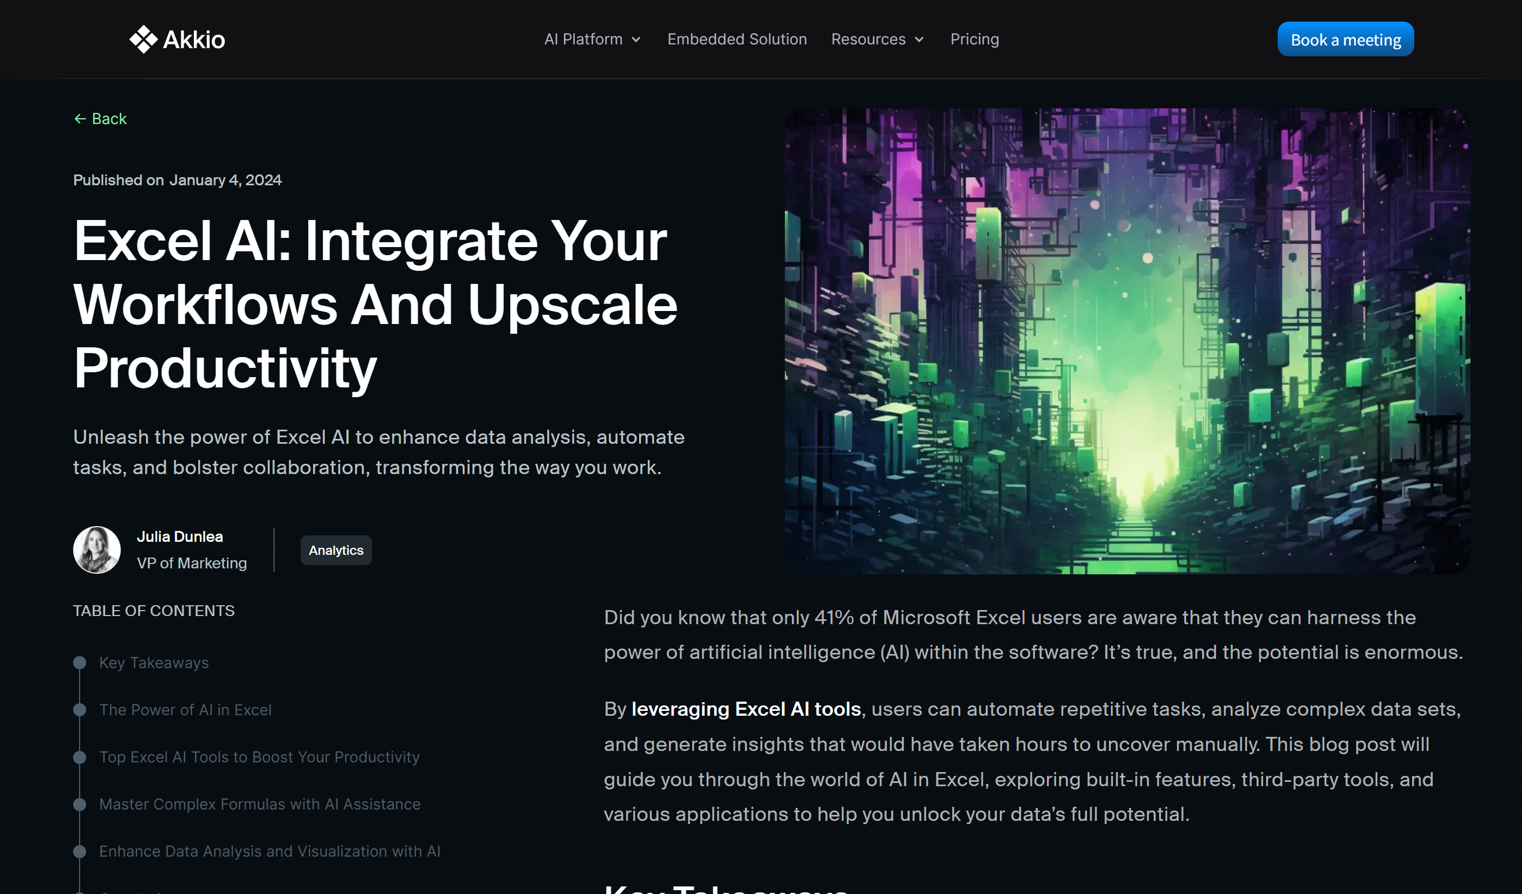
Task: Click the Book a meeting button
Action: pyautogui.click(x=1345, y=39)
